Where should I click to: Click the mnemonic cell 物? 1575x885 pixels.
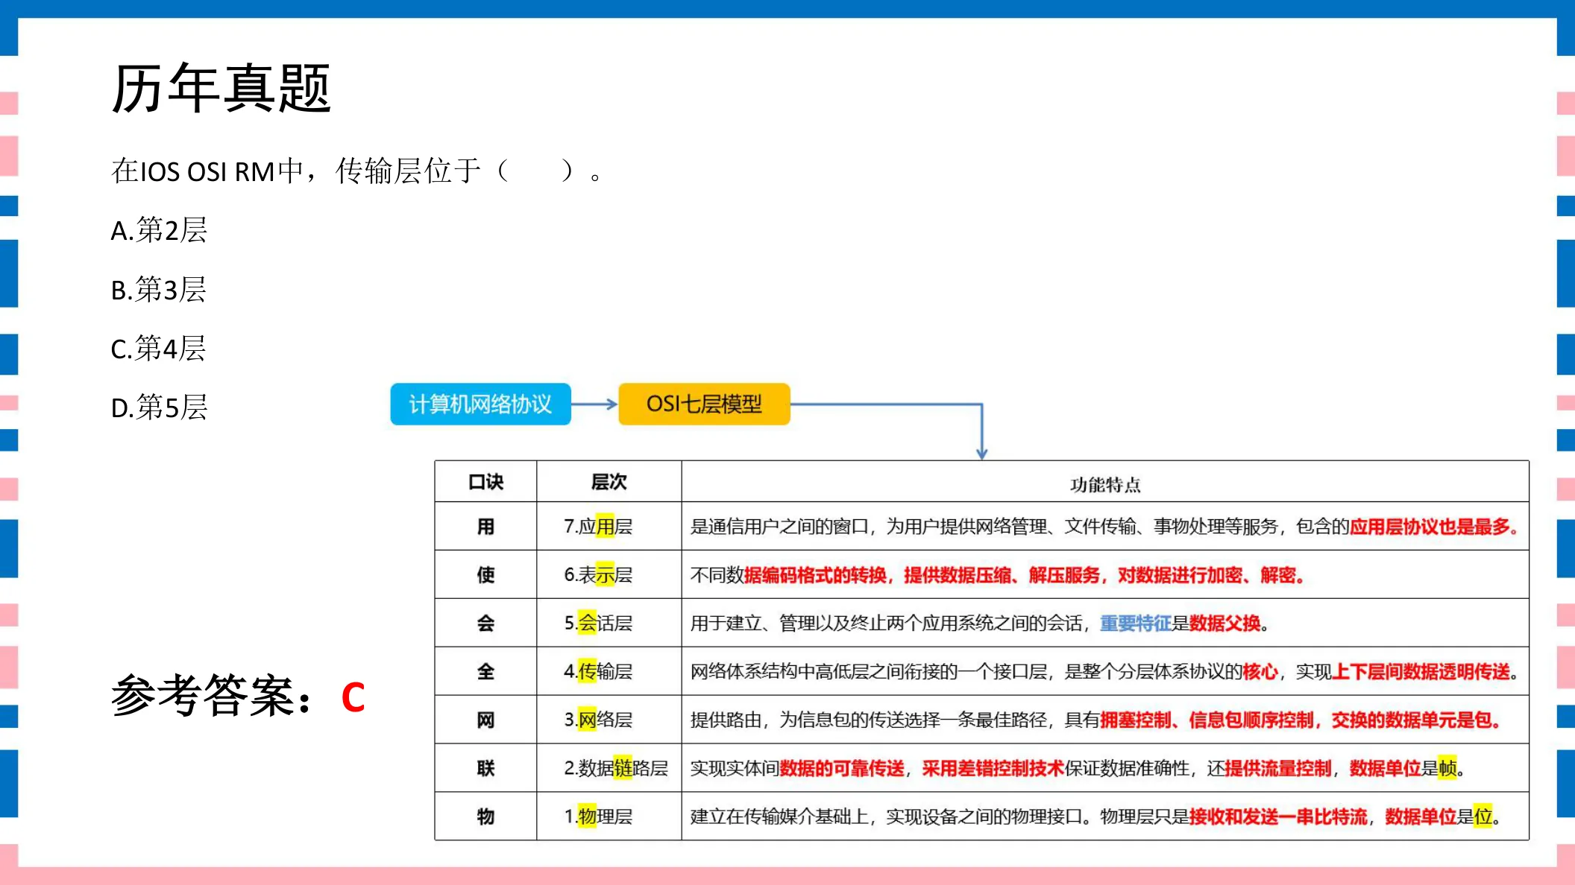[x=485, y=816]
